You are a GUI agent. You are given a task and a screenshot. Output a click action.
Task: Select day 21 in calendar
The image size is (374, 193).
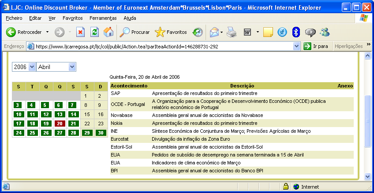point(74,124)
